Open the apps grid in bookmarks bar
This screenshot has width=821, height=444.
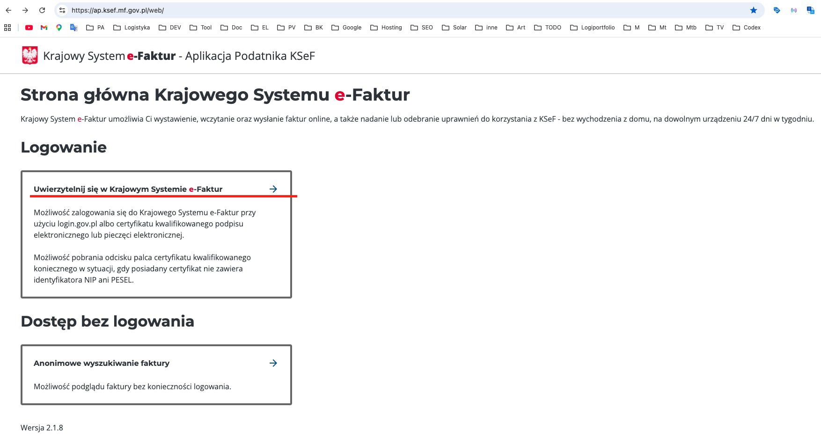click(7, 28)
